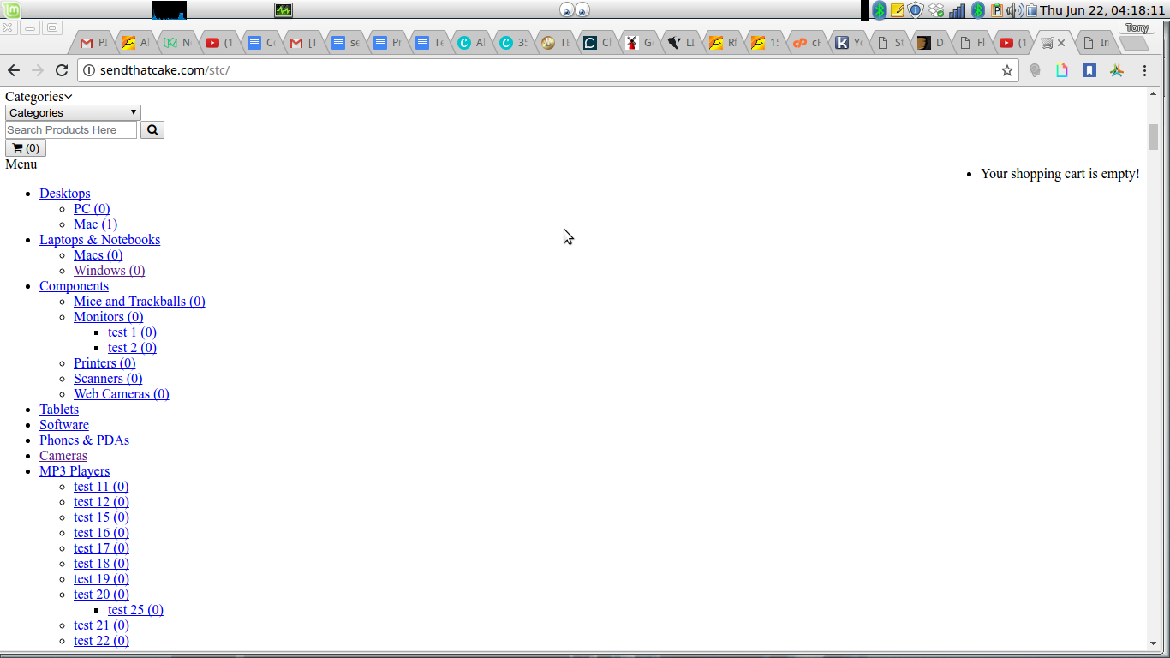Open the Categories select dropdown
The height and width of the screenshot is (658, 1170).
pyautogui.click(x=73, y=112)
